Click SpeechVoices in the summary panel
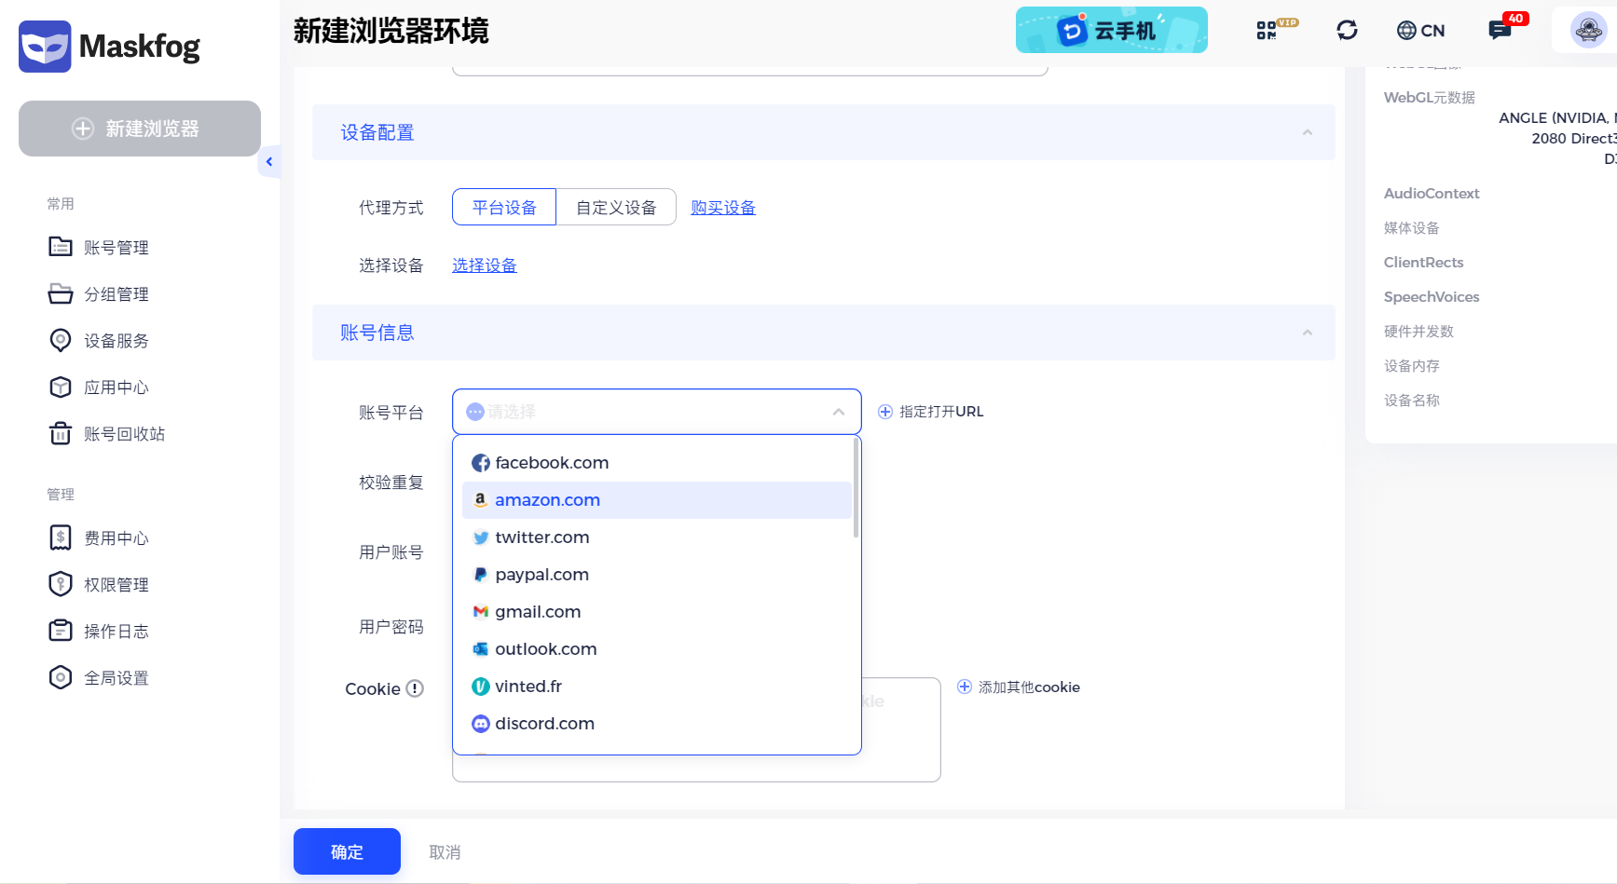The width and height of the screenshot is (1617, 884). [1432, 296]
